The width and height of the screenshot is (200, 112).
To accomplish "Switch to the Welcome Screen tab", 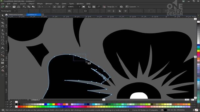I will (16, 15).
